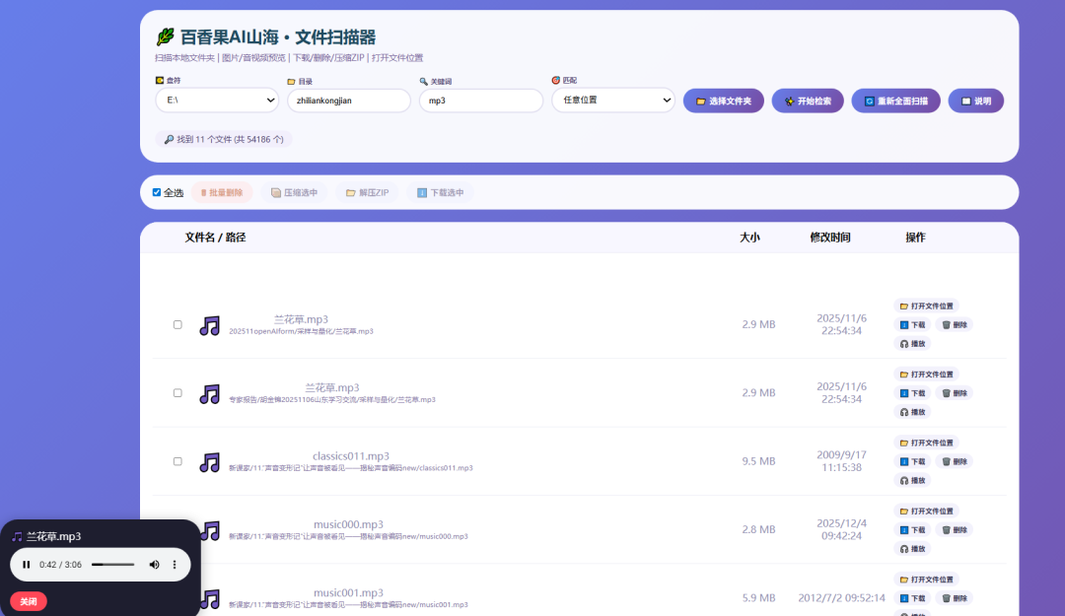The image size is (1065, 616).
Task: Click the 2009/9/17 11:15:38 date cell
Action: (841, 461)
